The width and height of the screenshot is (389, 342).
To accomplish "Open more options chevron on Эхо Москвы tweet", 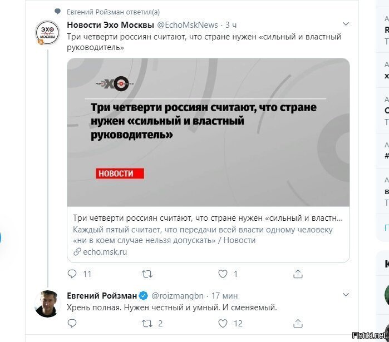I will 346,24.
